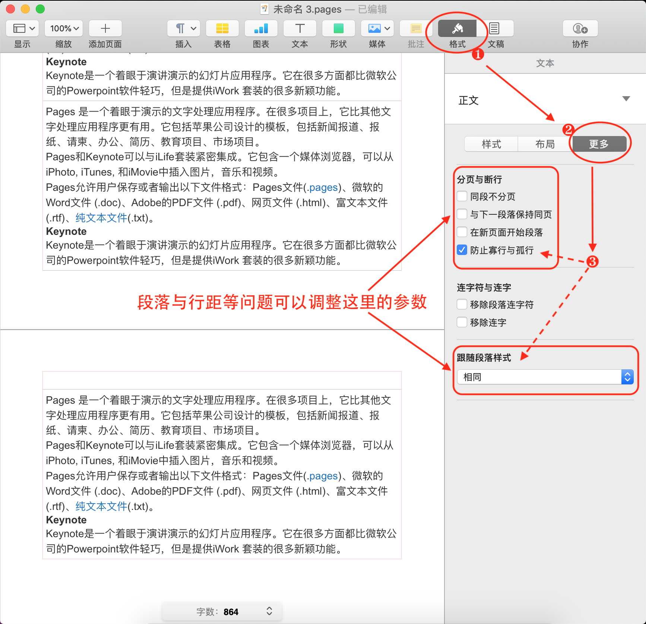Open the Media (媒体) dropdown button
Viewport: 646px width, 624px height.
coord(377,29)
